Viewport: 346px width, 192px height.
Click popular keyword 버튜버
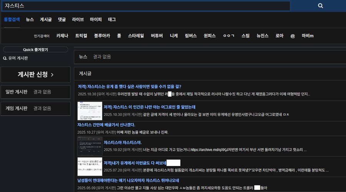157,36
